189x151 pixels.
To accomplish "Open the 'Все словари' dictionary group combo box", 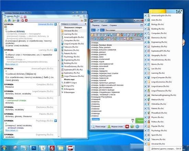I will pos(124,30).
